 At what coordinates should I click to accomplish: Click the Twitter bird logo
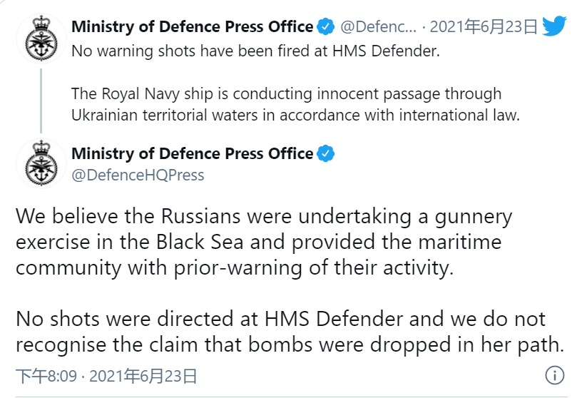pos(554,26)
